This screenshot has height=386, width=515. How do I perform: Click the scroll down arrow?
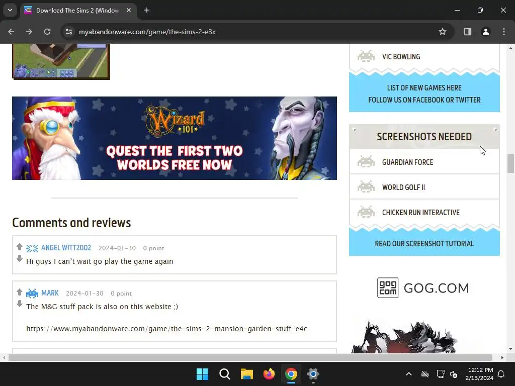pyautogui.click(x=510, y=349)
